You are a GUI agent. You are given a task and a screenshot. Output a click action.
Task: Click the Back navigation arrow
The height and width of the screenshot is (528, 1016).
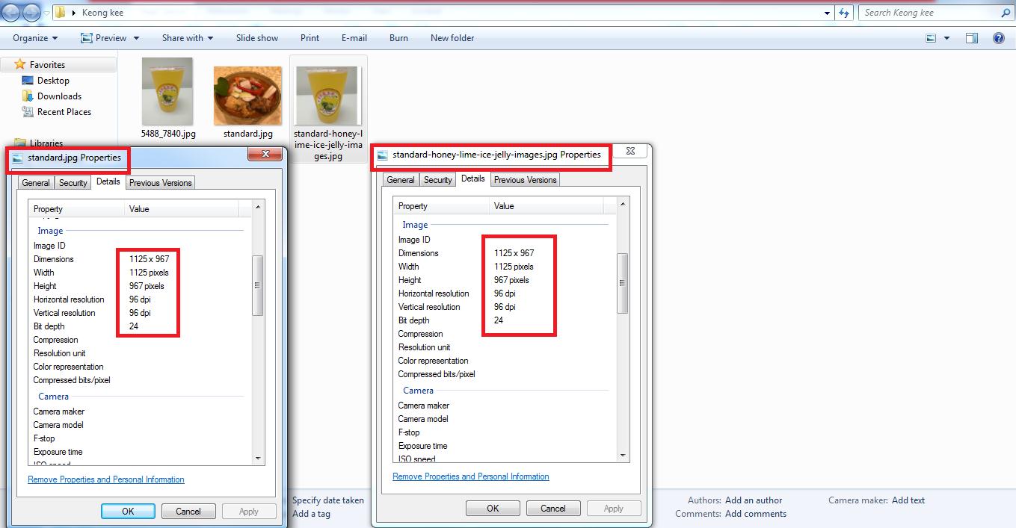(12, 13)
